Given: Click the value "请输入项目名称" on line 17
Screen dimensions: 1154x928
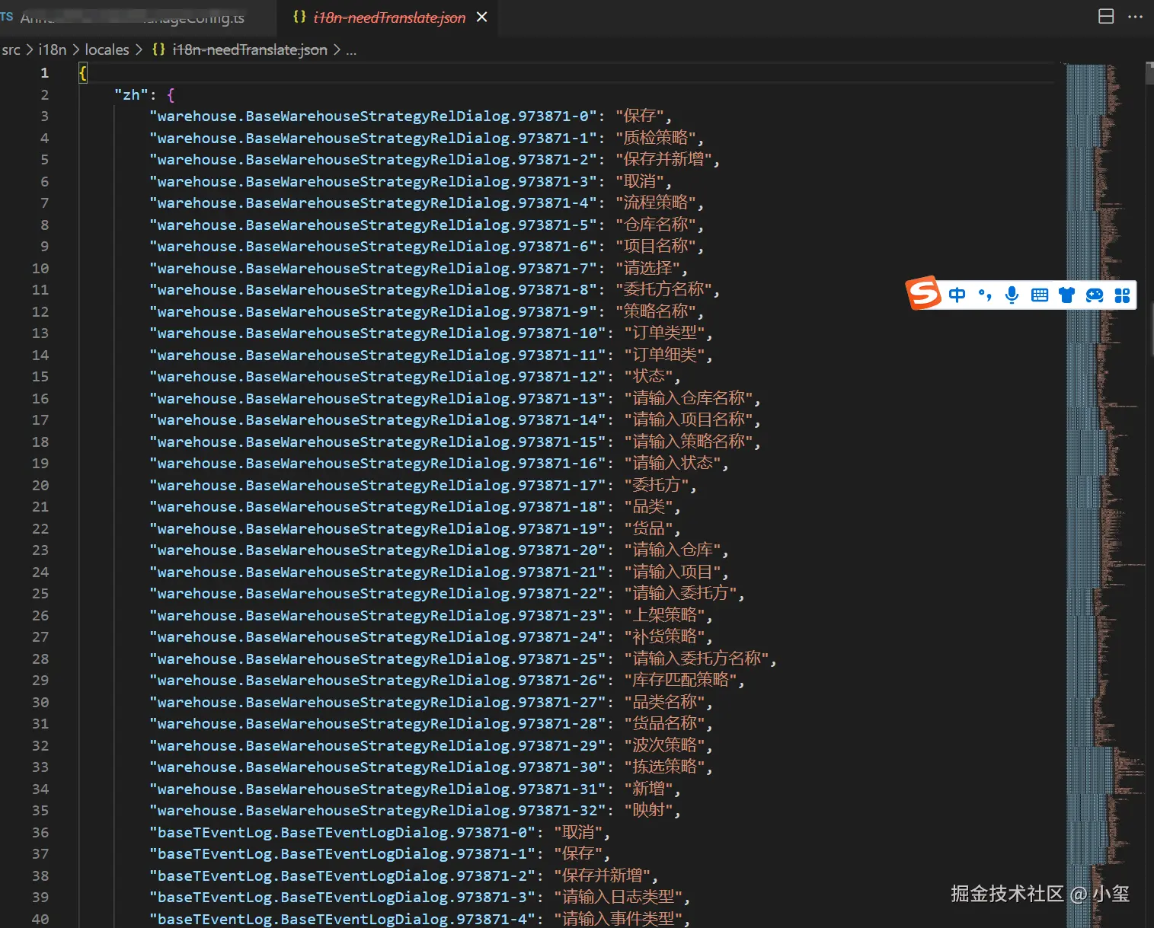Looking at the screenshot, I should click(689, 420).
